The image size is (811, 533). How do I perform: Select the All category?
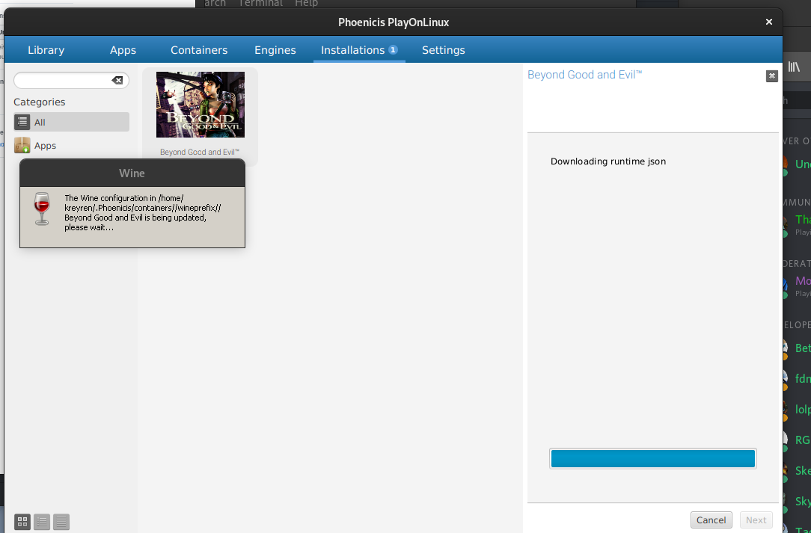pos(71,122)
